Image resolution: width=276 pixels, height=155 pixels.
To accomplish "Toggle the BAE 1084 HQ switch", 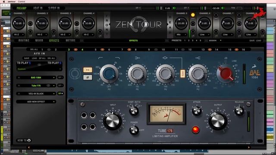I will point(182,74).
